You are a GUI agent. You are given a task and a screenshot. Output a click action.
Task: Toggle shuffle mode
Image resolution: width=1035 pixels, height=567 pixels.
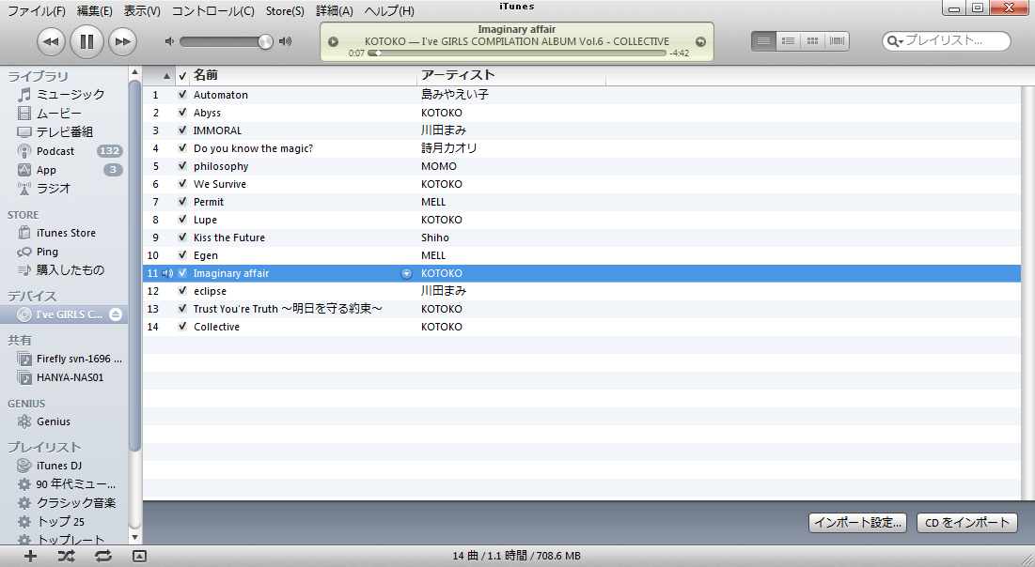point(66,557)
